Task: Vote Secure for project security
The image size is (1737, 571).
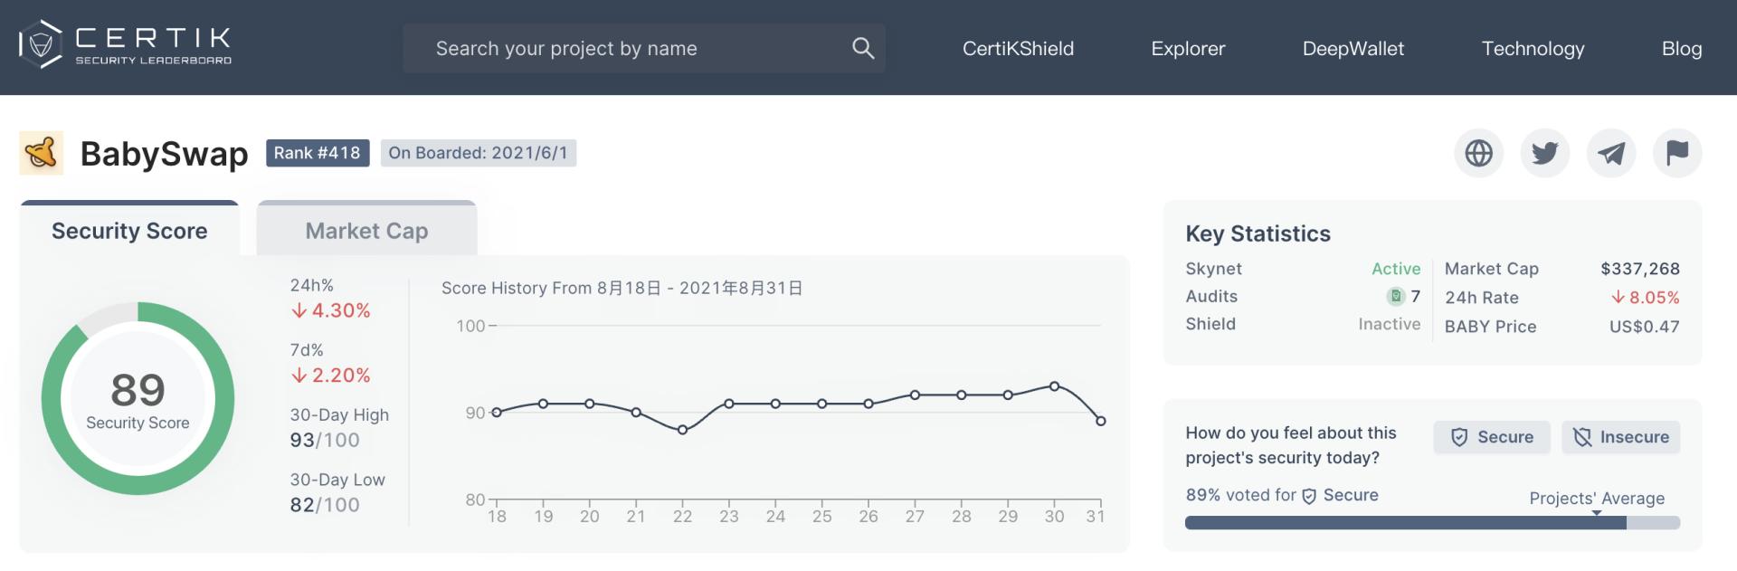Action: tap(1491, 437)
